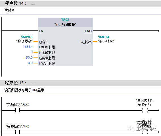Click the I_换算上限 parameter pin
Viewport: 161px width, 136px height.
(x=47, y=47)
